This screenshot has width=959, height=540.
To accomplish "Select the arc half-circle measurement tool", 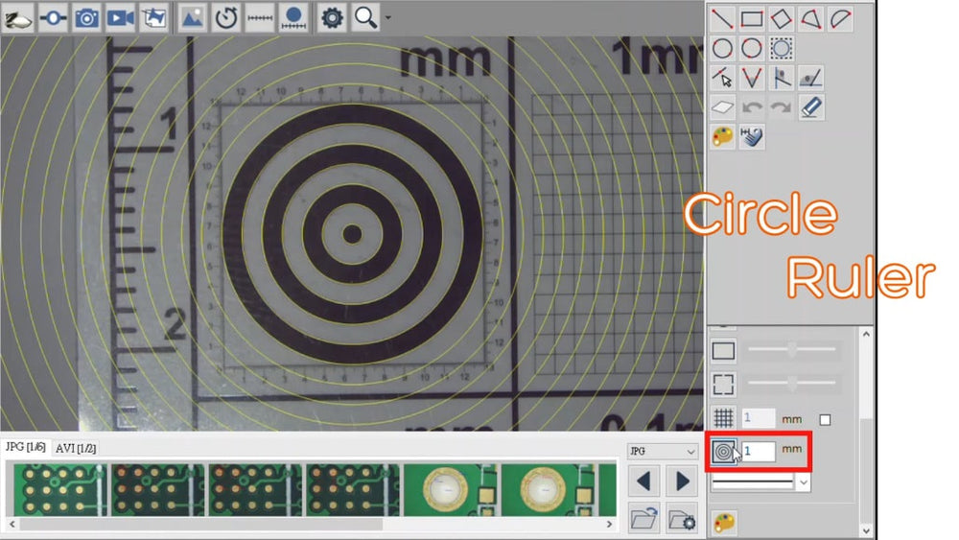I will click(x=840, y=18).
